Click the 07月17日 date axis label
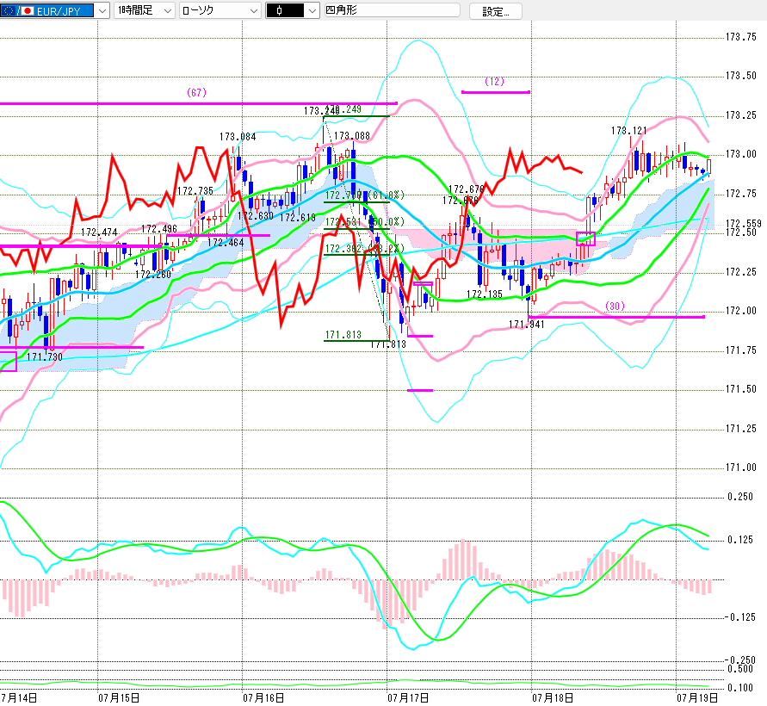767x706 pixels. (408, 697)
